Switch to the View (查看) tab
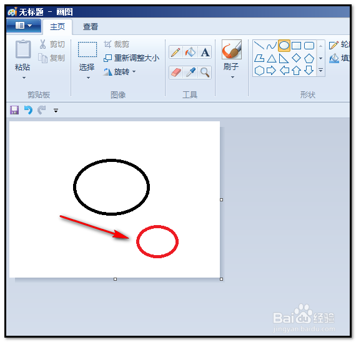The width and height of the screenshot is (356, 342). [91, 27]
